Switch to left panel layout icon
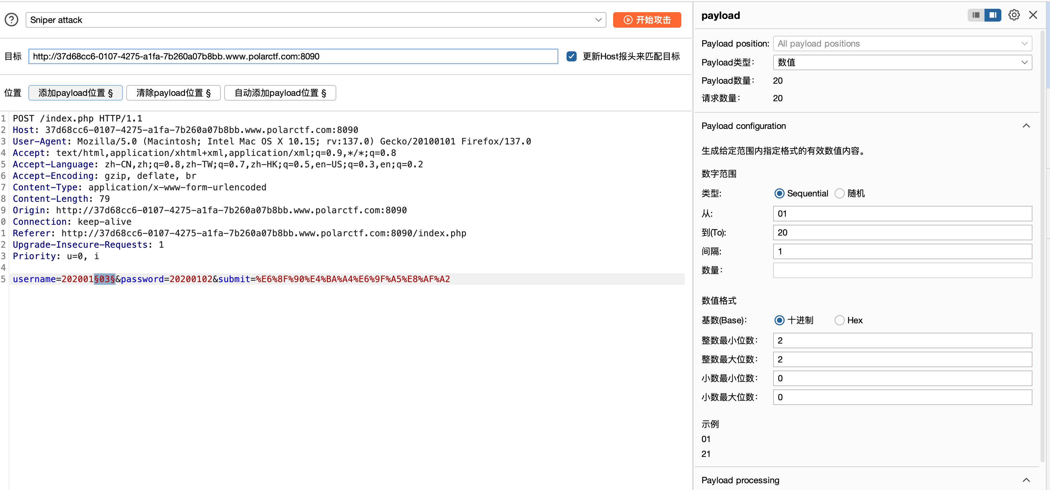This screenshot has width=1050, height=490. (x=976, y=15)
